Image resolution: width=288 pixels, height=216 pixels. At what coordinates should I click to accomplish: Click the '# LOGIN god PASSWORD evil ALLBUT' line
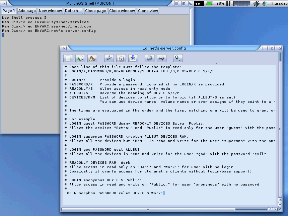(102, 149)
